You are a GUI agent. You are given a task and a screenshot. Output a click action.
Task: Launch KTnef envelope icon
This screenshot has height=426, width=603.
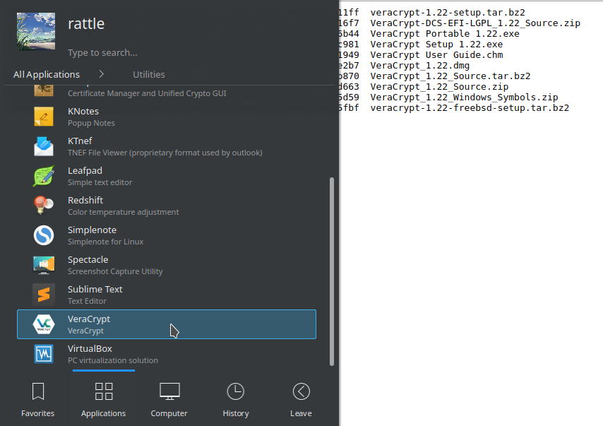(x=44, y=146)
